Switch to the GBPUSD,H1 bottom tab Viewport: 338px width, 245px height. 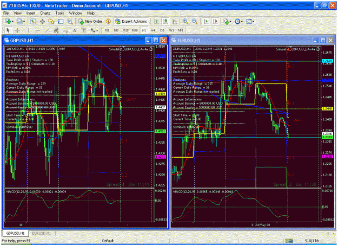[15, 233]
